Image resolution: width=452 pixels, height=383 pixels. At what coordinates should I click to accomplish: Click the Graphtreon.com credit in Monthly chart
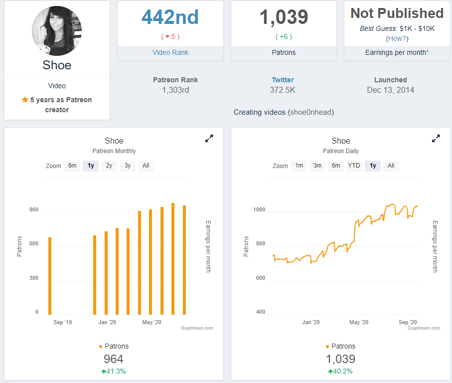[x=197, y=328]
